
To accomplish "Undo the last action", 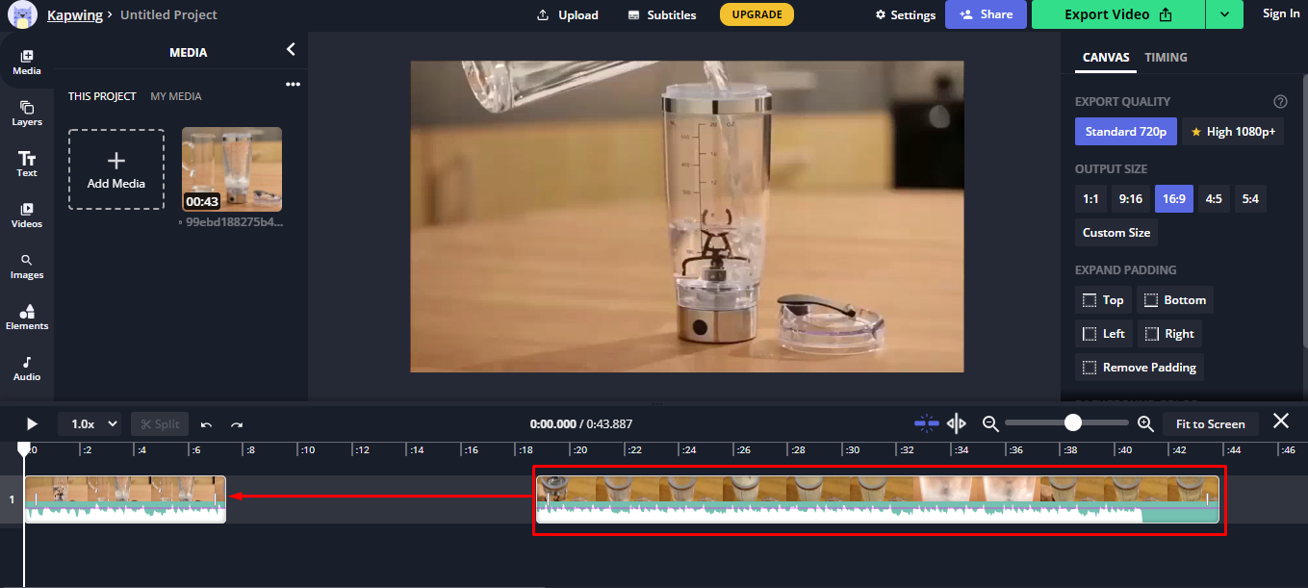I will click(x=206, y=424).
